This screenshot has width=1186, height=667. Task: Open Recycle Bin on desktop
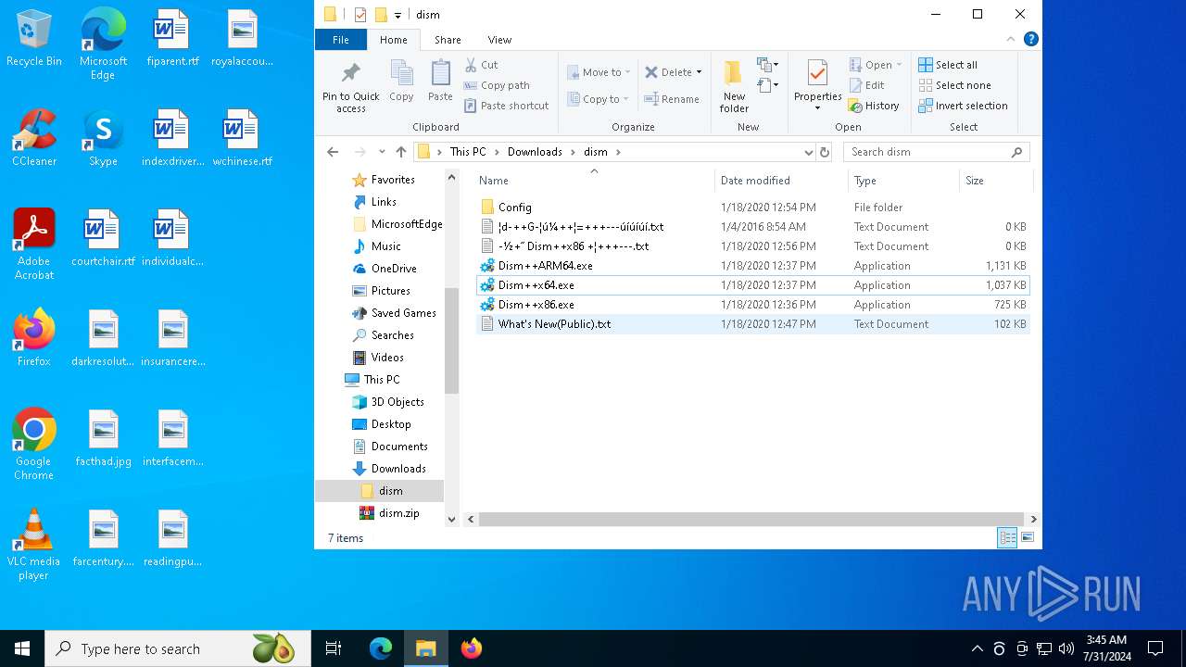pyautogui.click(x=34, y=39)
